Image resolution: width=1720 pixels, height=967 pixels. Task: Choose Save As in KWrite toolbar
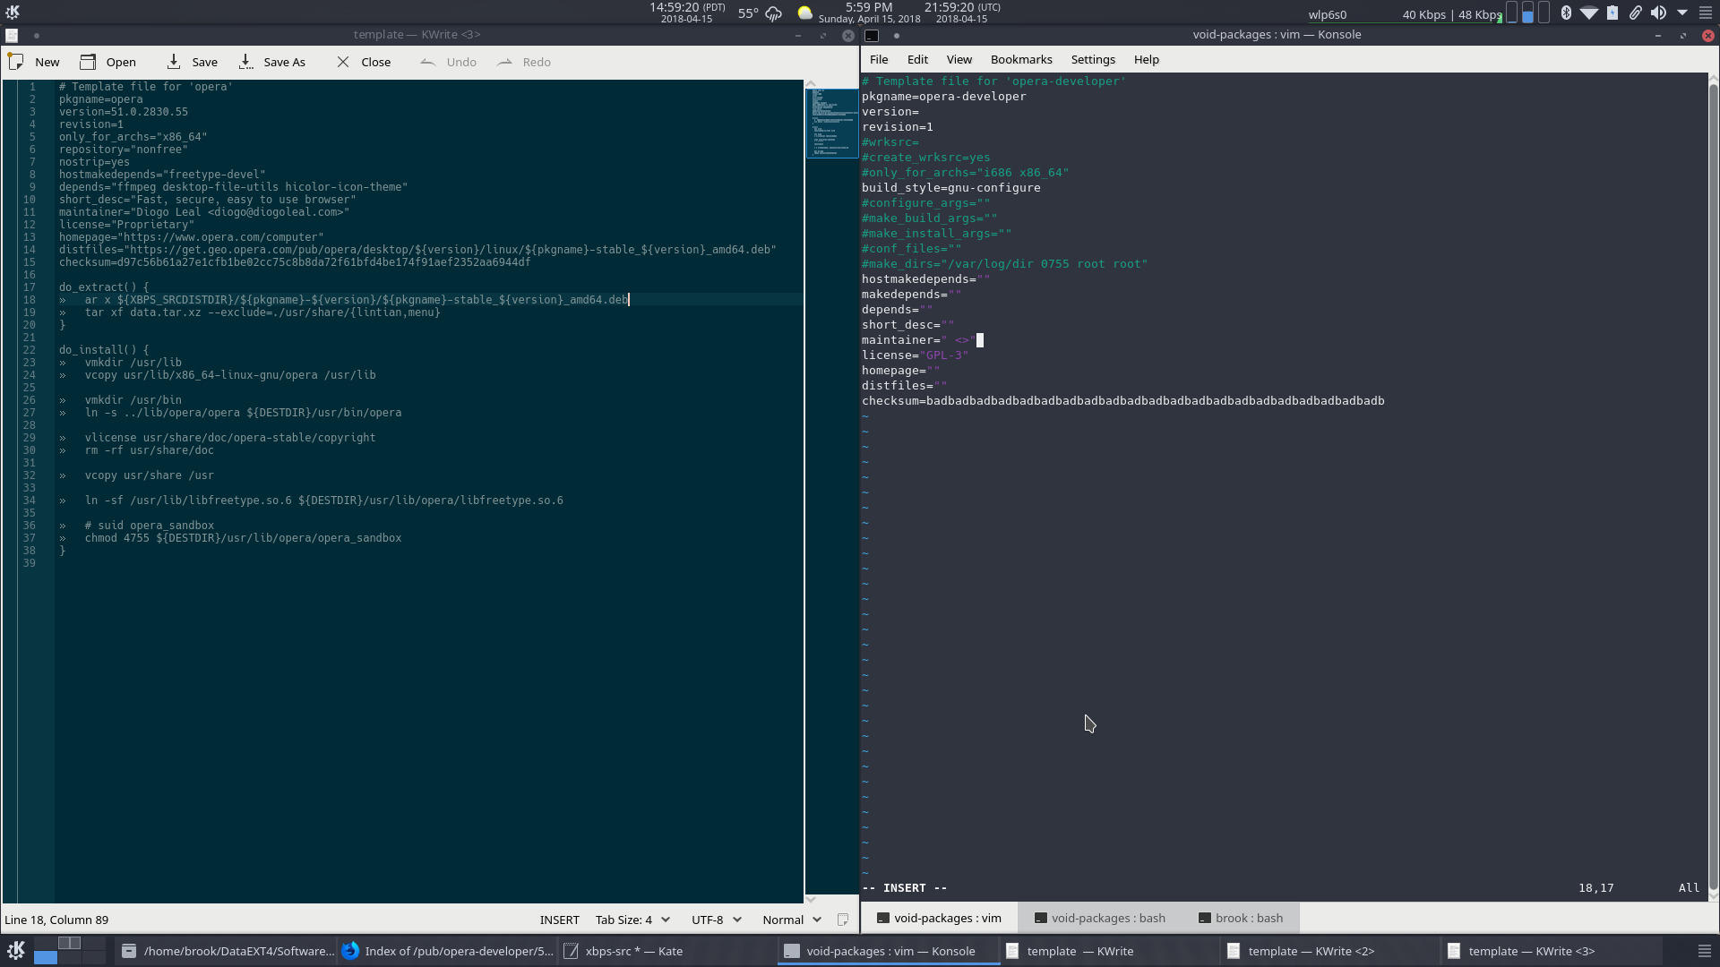[x=271, y=62]
